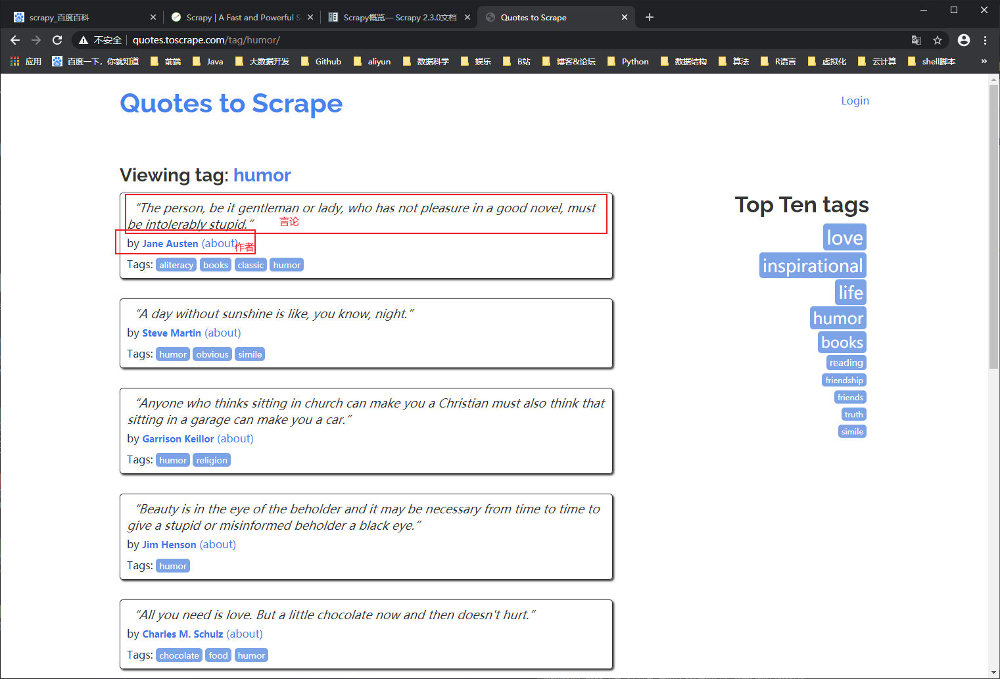Select truth in Top Ten tags
This screenshot has height=679, width=1000.
[854, 415]
